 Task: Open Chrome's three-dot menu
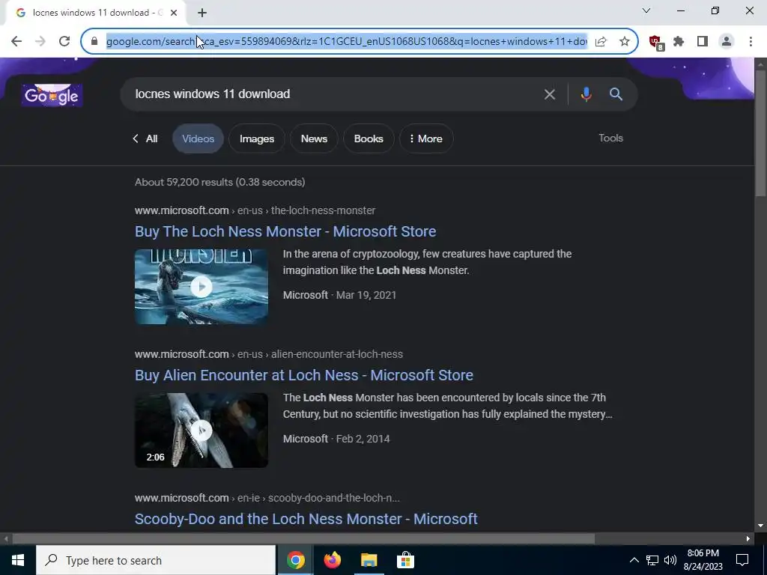click(751, 42)
